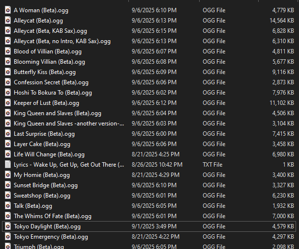Click the Keeper of Lust (Beta).ogg icon
The width and height of the screenshot is (299, 249).
[8, 102]
